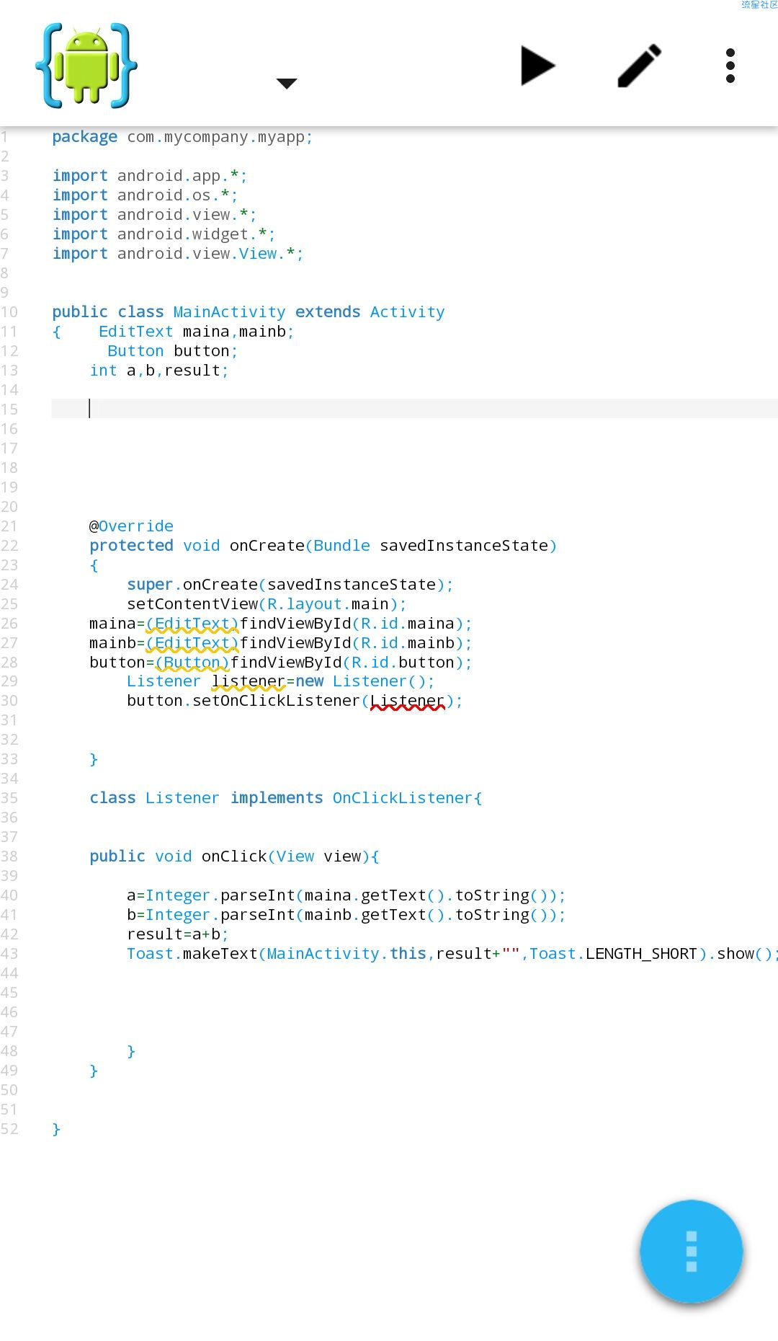The width and height of the screenshot is (778, 1341).
Task: Click closing brace on line 52
Action: [56, 1129]
